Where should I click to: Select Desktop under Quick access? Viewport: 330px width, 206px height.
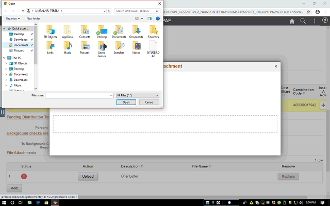(x=19, y=34)
